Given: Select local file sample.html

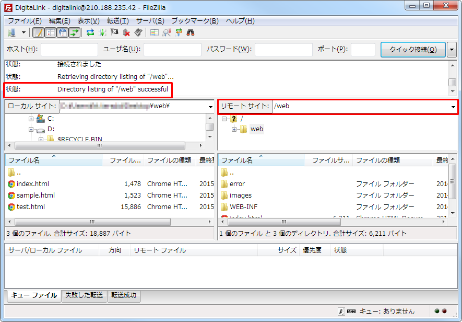Looking at the screenshot, I should point(35,195).
